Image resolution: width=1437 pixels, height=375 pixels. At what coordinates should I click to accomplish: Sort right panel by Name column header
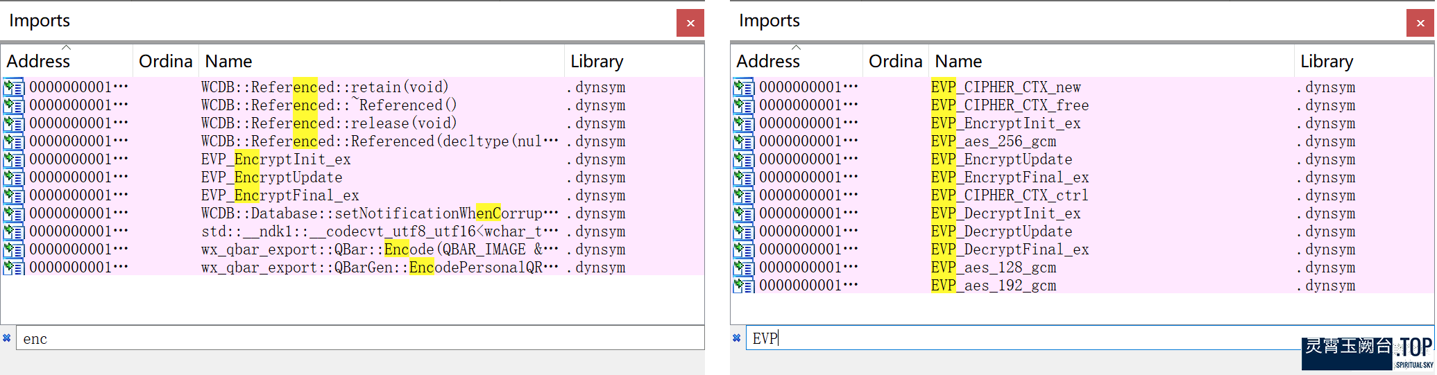(x=958, y=62)
